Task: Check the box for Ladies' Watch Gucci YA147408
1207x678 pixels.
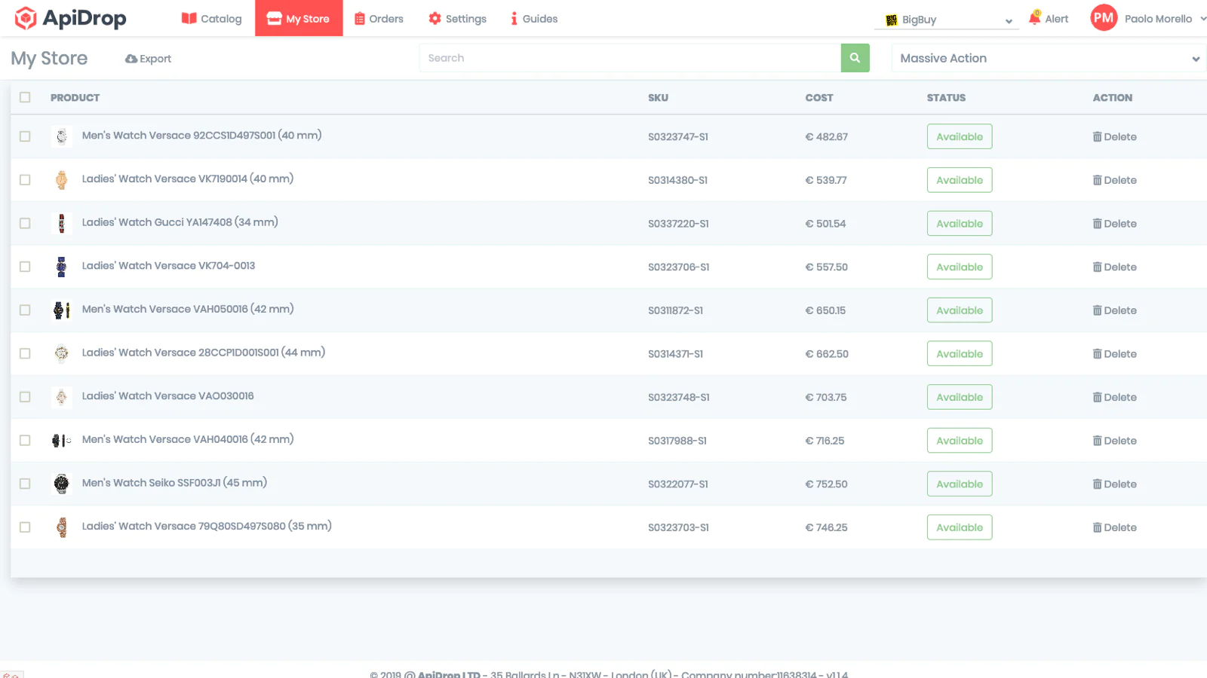Action: coord(25,224)
